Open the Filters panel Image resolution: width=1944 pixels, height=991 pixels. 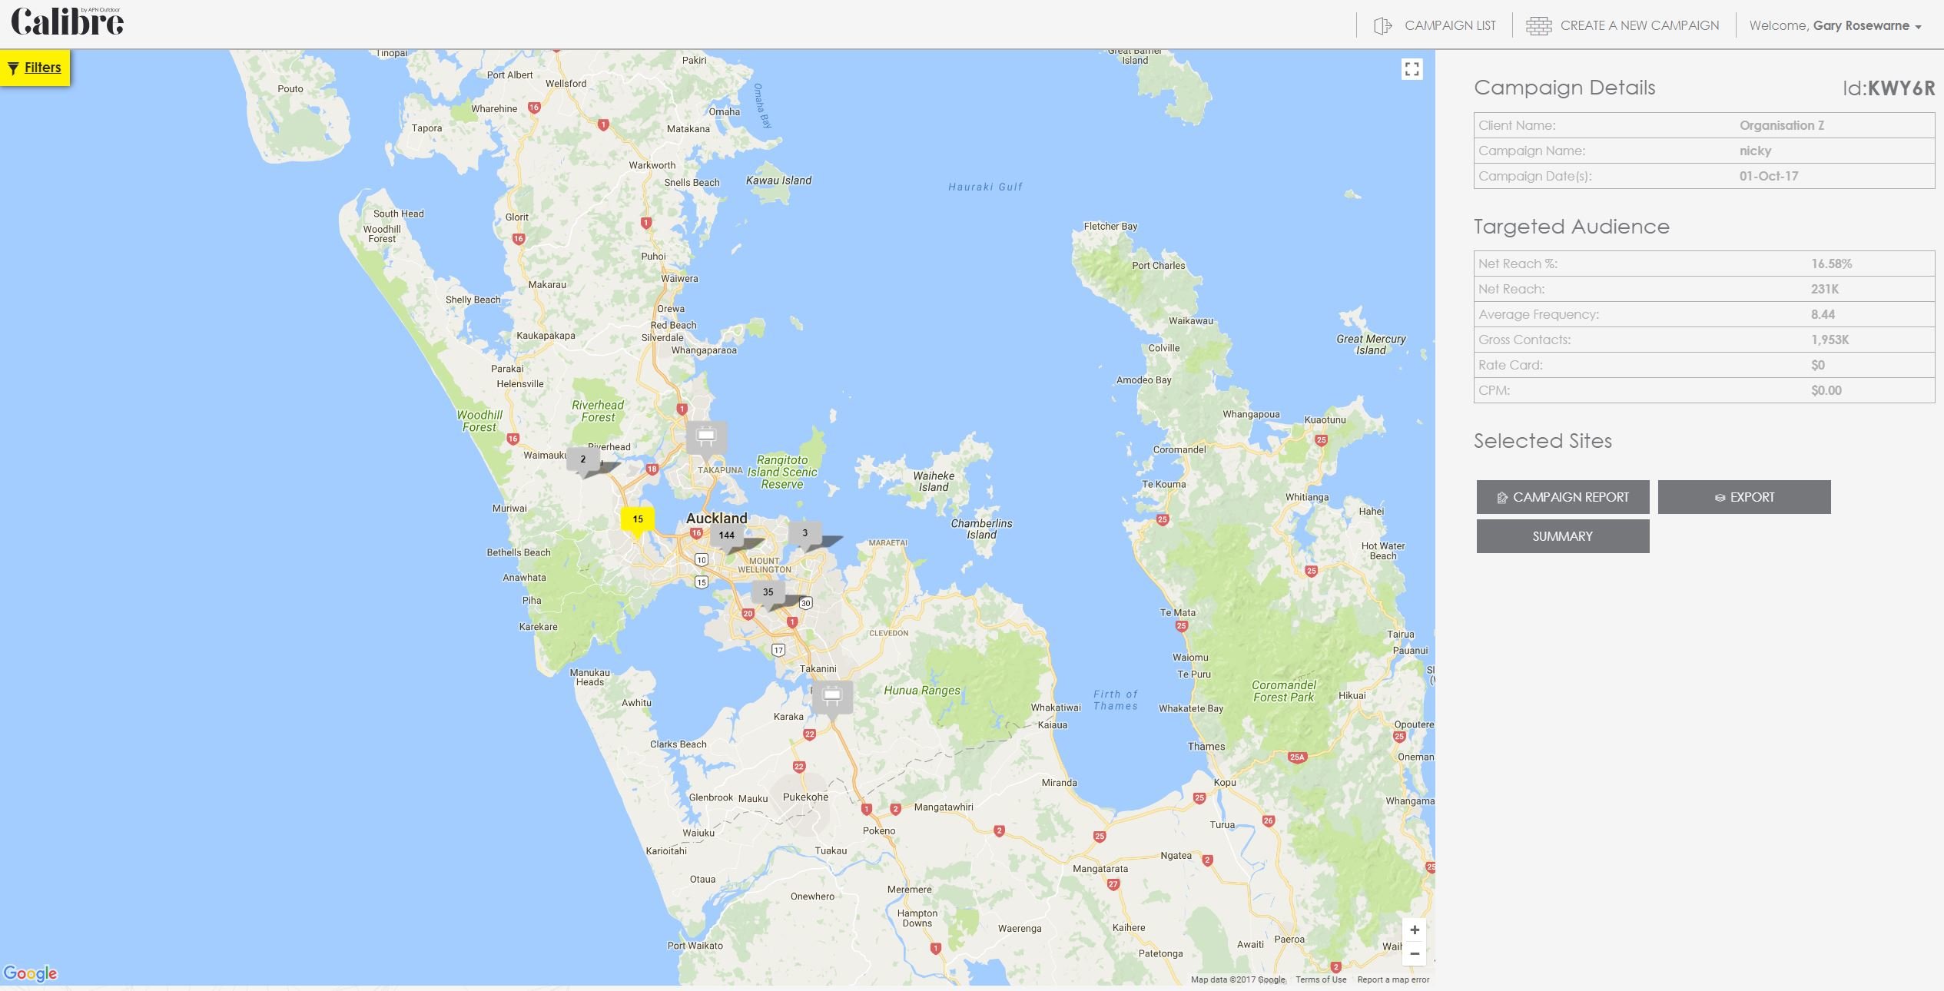pos(35,68)
